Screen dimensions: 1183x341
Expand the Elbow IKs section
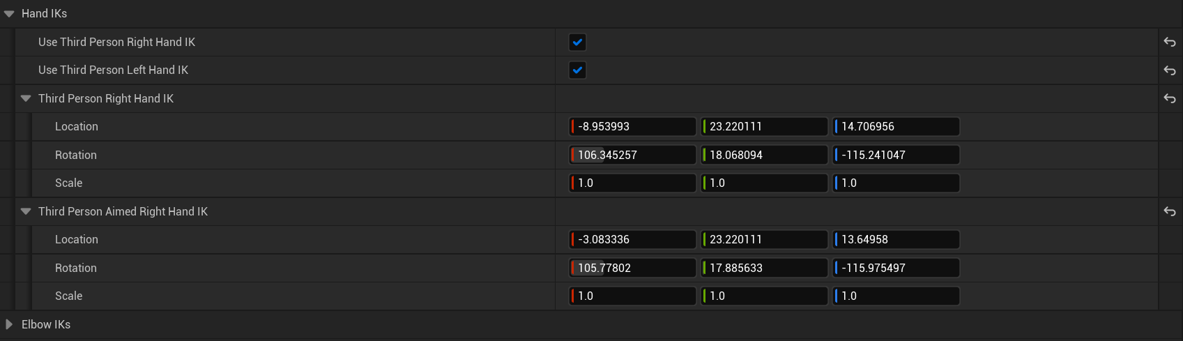tap(9, 324)
